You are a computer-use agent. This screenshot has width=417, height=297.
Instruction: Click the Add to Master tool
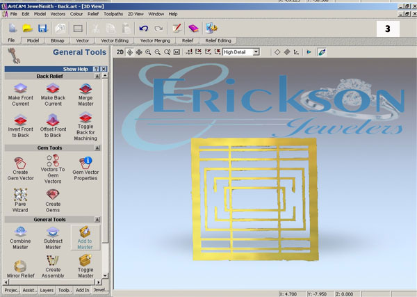click(85, 238)
